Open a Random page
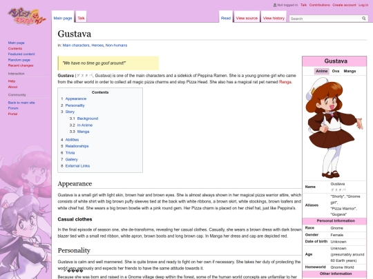This screenshot has width=373, height=279. click(19, 60)
